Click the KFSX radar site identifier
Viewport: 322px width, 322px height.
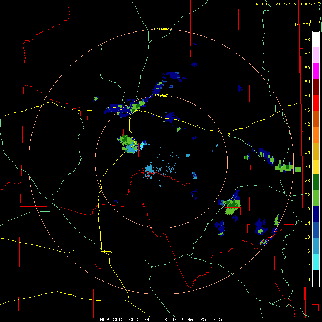171,319
